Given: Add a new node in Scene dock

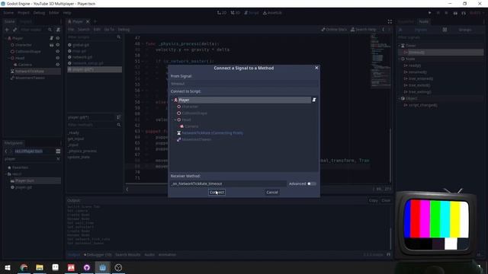Looking at the screenshot, I should pyautogui.click(x=7, y=30).
